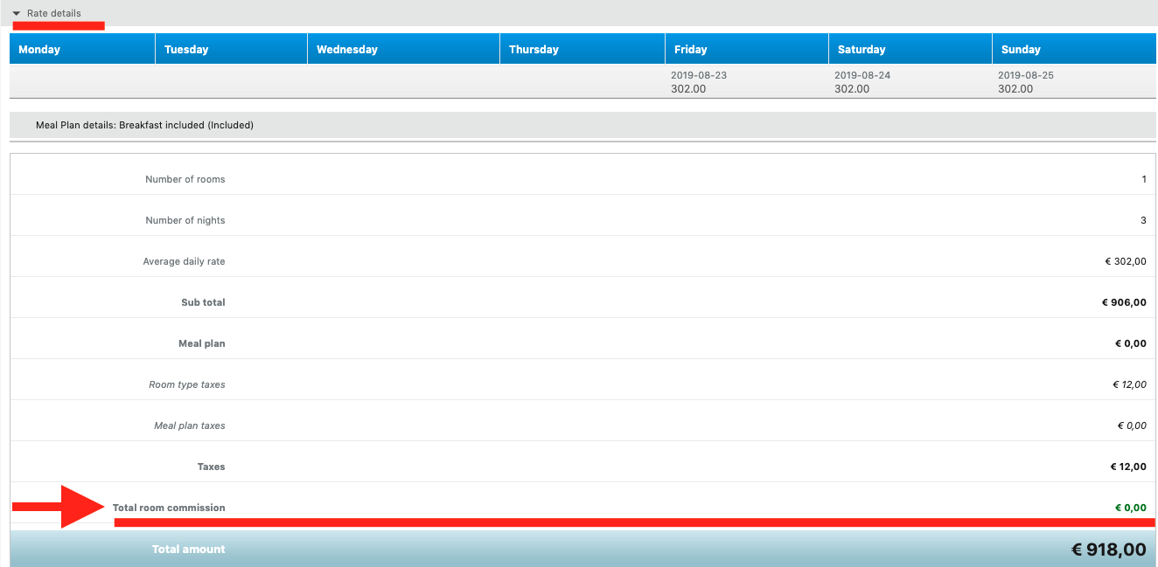Select the Friday column header
The width and height of the screenshot is (1158, 567).
[747, 49]
